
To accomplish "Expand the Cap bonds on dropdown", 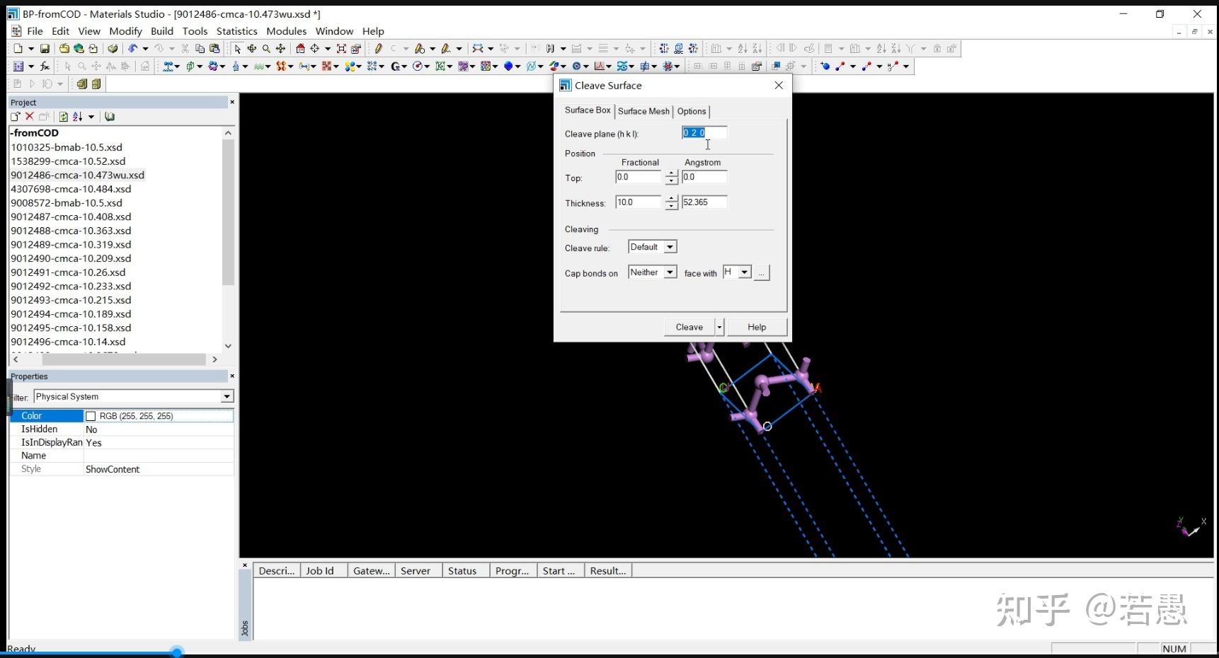I will coord(670,272).
